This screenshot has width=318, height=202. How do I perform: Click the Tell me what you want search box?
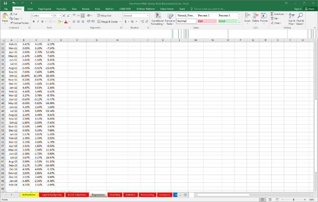pos(208,9)
